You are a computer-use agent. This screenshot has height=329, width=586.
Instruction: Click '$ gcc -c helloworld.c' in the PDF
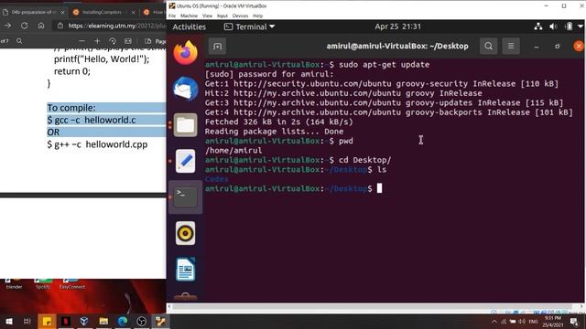point(92,120)
